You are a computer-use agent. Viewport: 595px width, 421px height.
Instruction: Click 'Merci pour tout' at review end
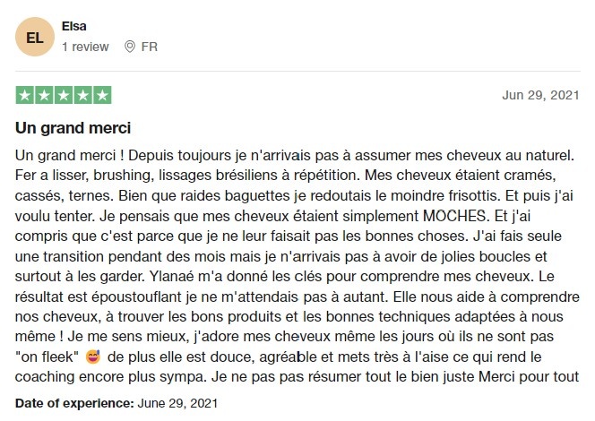coord(529,377)
